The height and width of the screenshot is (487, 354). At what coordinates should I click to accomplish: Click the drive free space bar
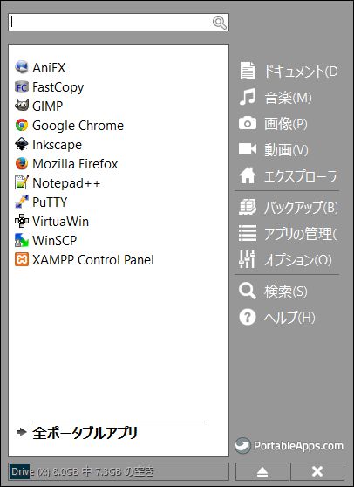coord(119,472)
